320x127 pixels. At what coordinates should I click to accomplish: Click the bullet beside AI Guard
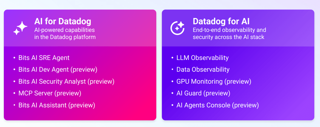click(x=172, y=93)
